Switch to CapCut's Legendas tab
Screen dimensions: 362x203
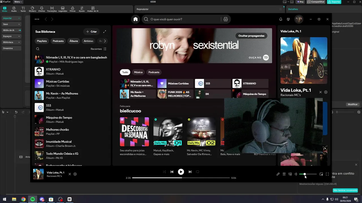(x=63, y=9)
